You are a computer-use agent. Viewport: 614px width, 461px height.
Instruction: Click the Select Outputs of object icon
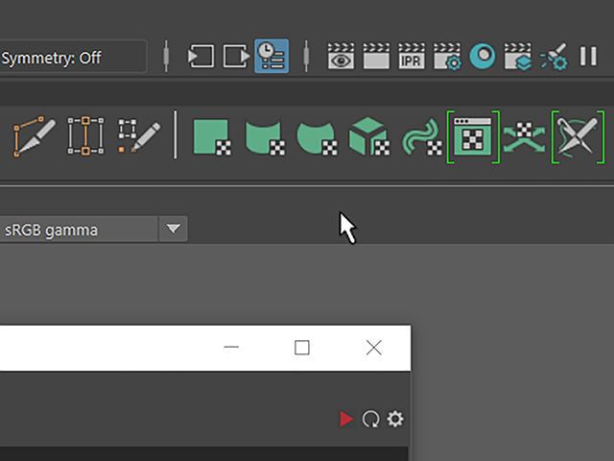(x=236, y=56)
